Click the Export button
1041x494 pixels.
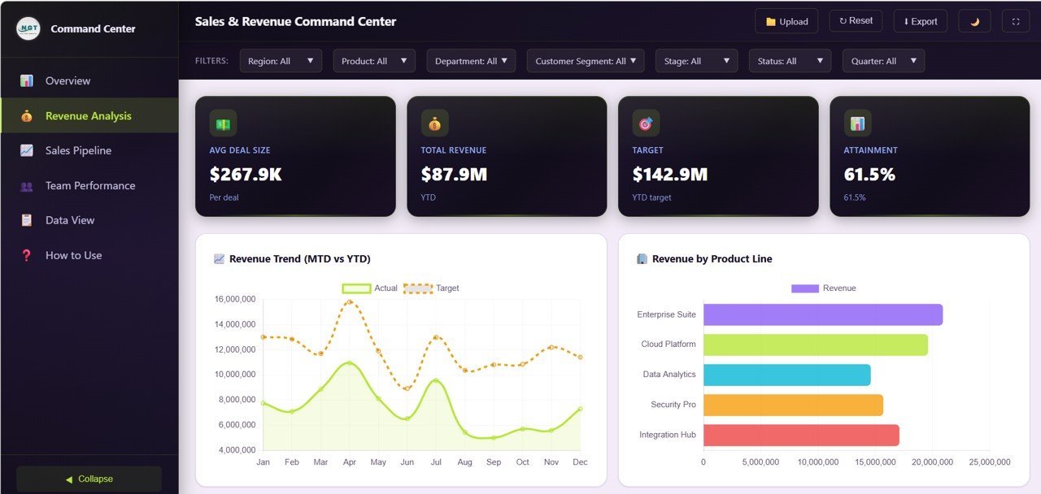click(920, 21)
